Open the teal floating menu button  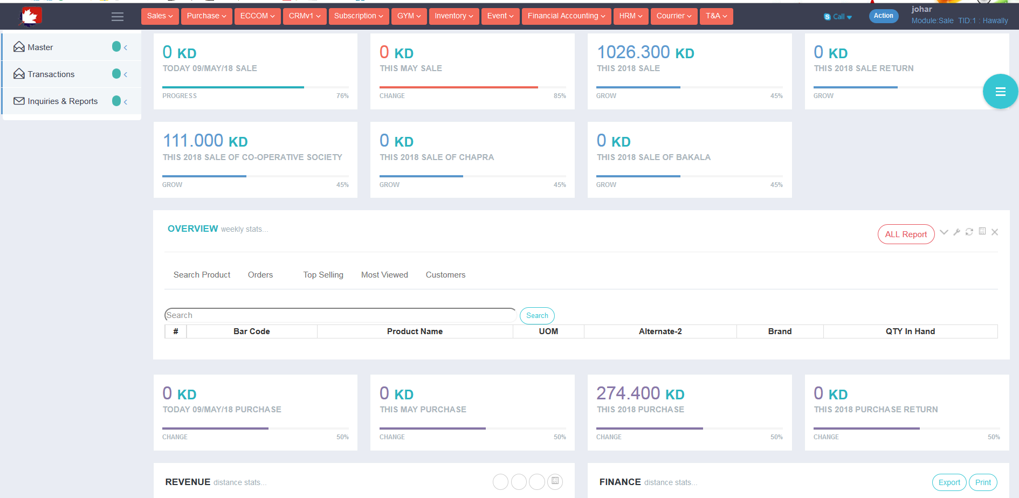coord(1000,92)
